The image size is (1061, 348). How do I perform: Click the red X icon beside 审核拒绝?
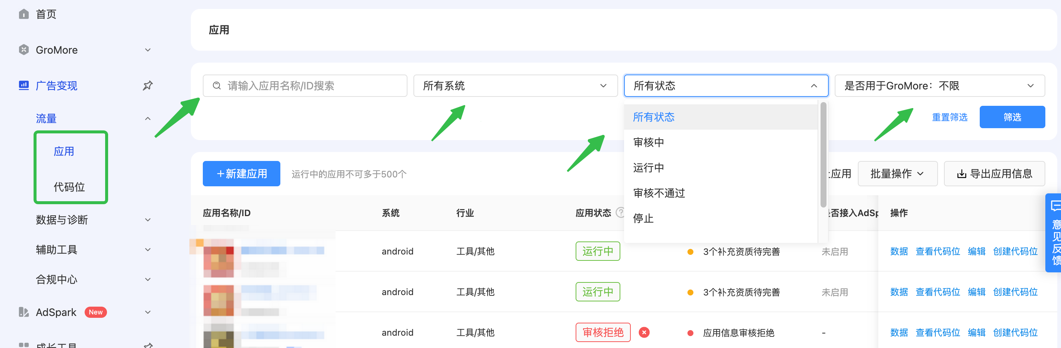coord(644,332)
